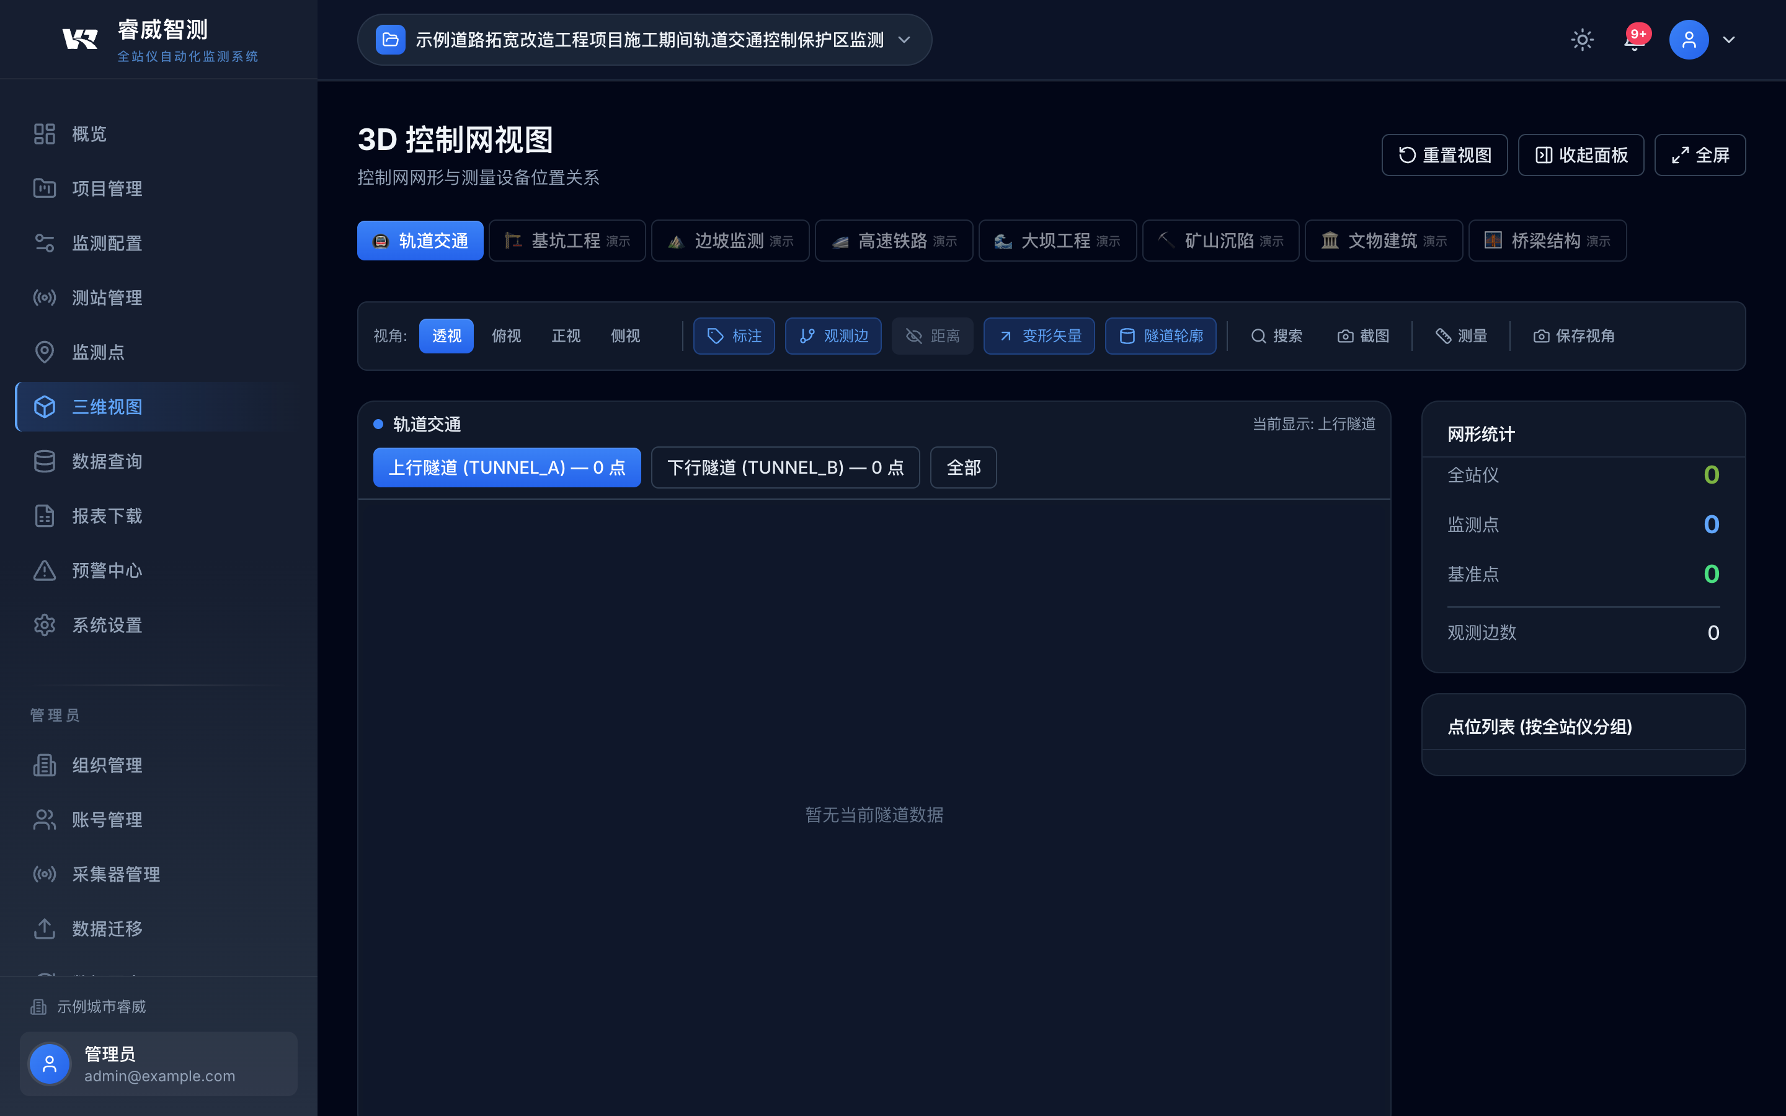Open the 截图 (screenshot) tool
Viewport: 1786px width, 1116px height.
[x=1362, y=336]
